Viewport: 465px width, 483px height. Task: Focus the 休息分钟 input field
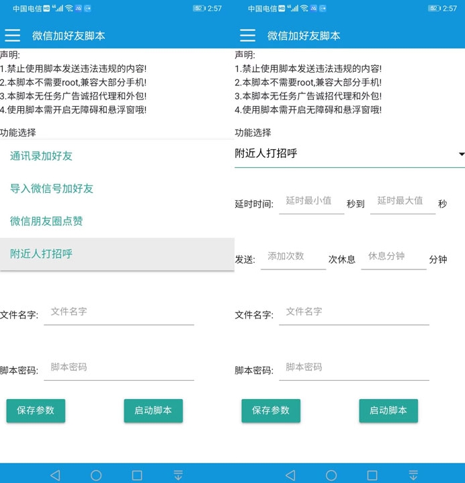tap(394, 257)
